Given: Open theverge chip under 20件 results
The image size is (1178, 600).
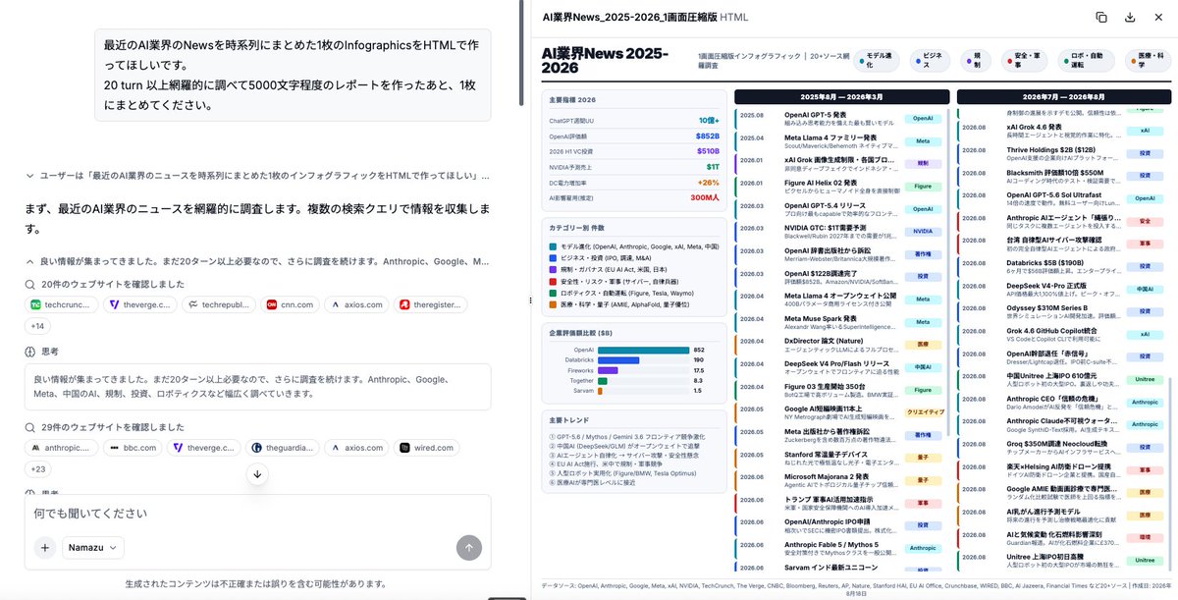Looking at the screenshot, I should pos(140,305).
